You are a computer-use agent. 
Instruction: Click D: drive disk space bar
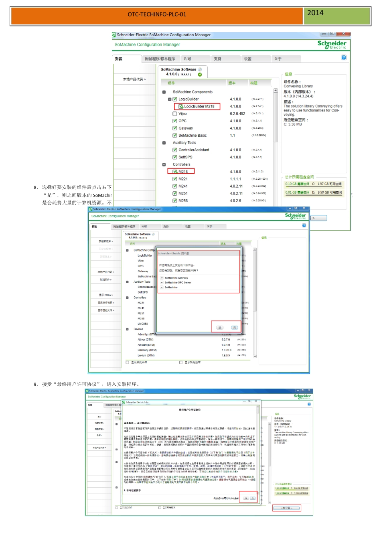[x=314, y=192]
